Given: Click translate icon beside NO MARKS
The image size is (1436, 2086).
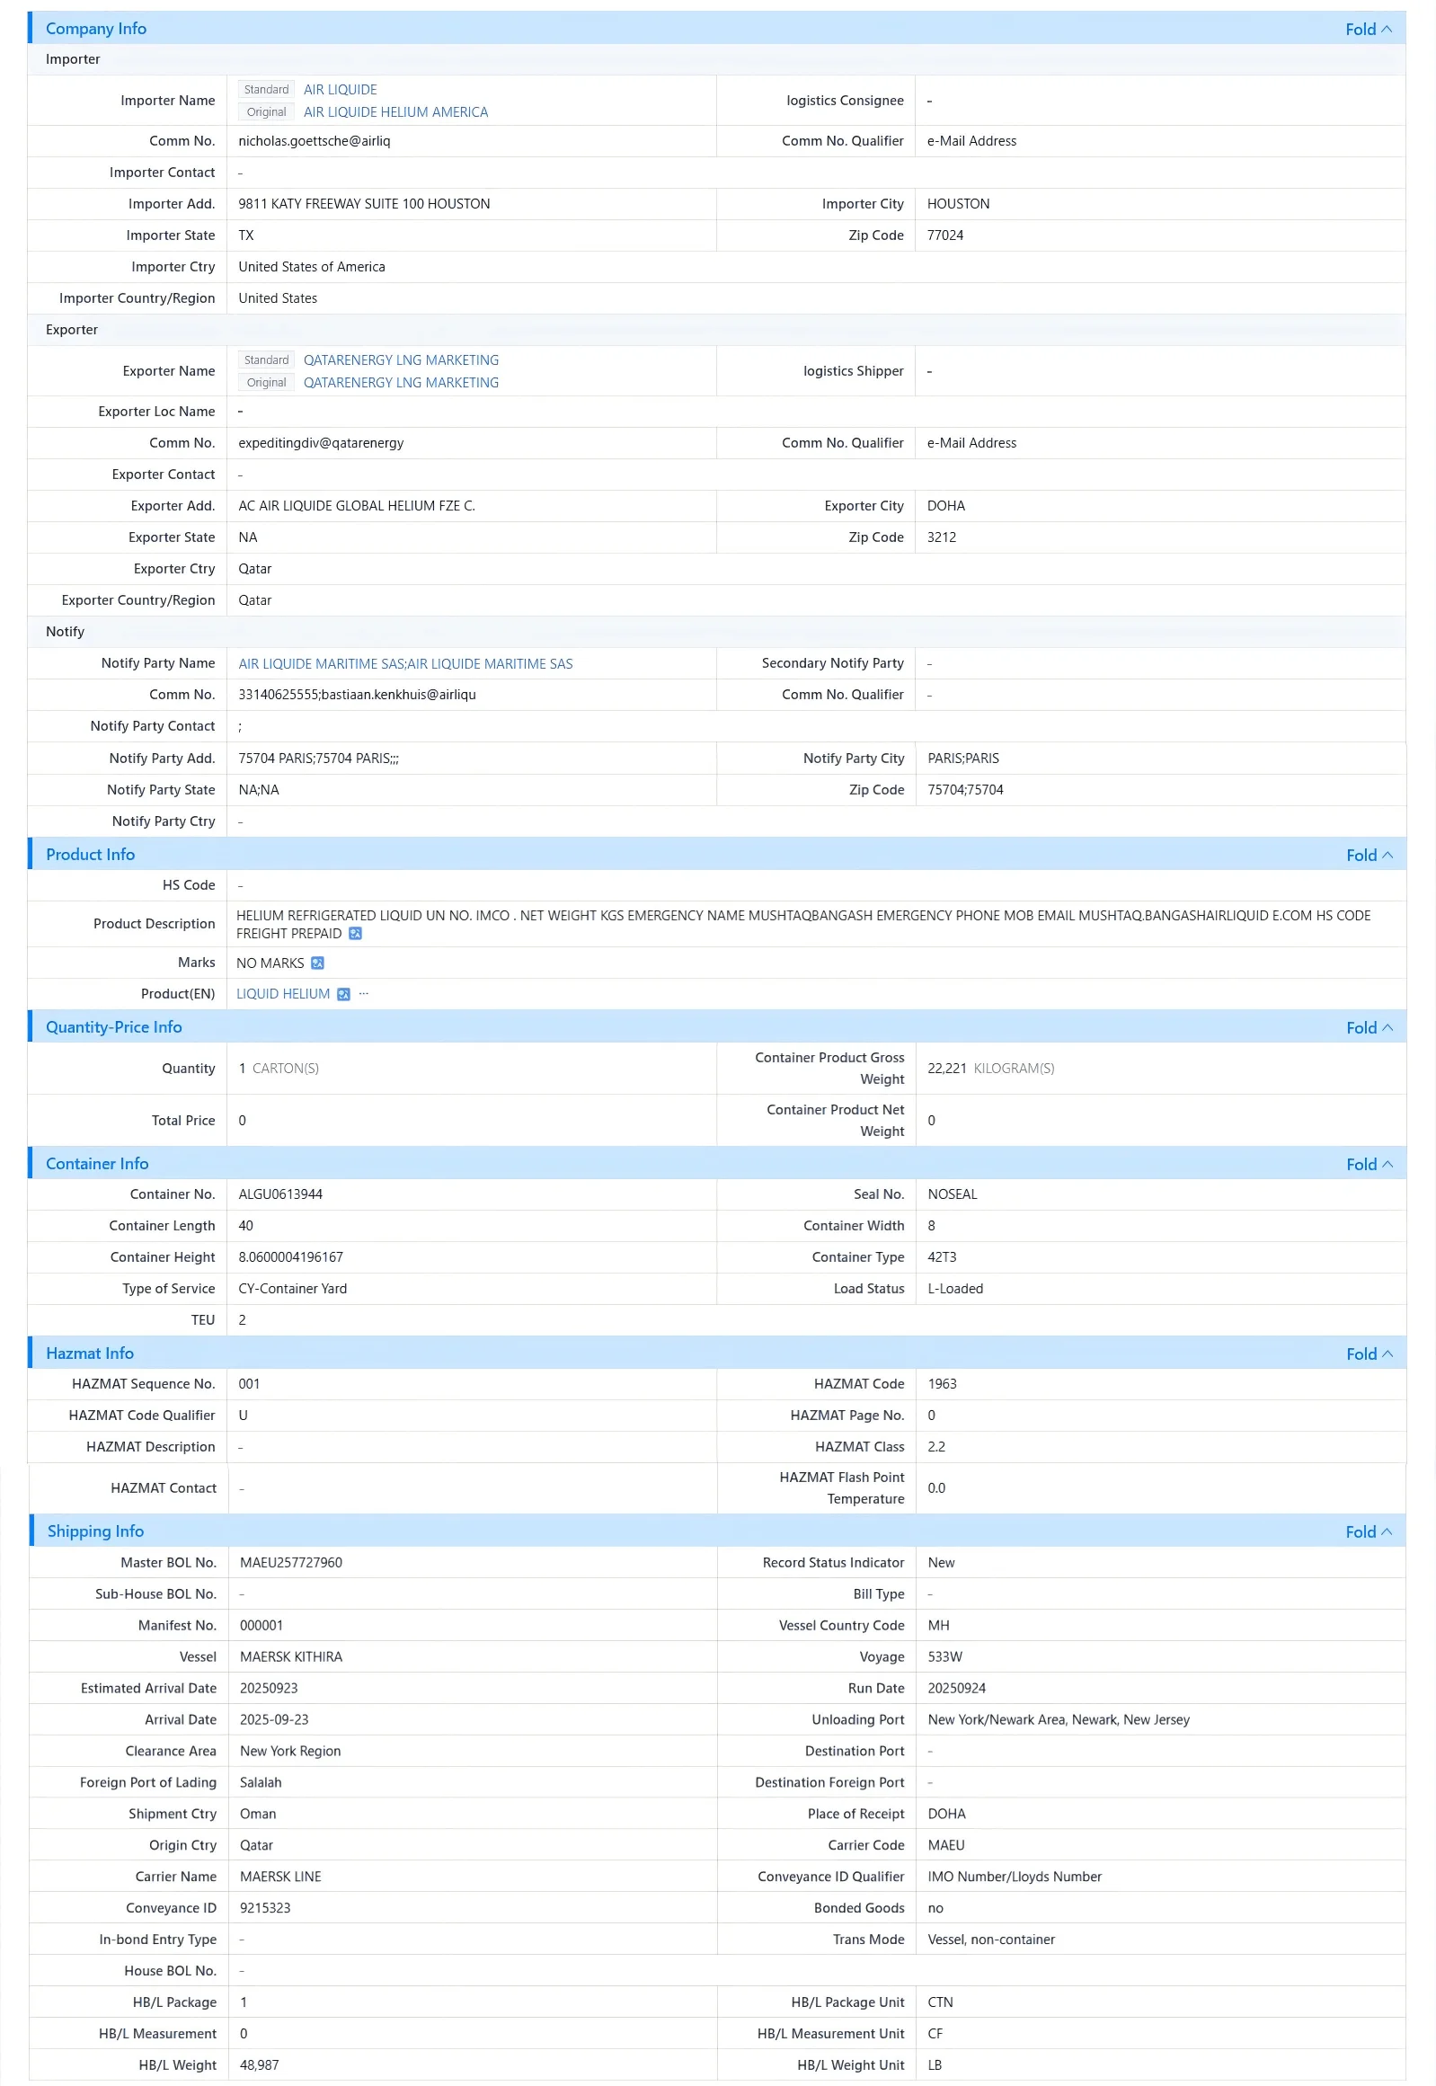Looking at the screenshot, I should (317, 963).
